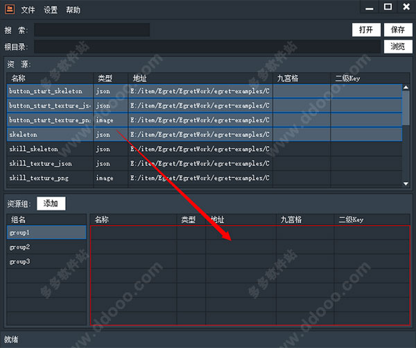Select the button_start_texture_json row name

pos(50,106)
